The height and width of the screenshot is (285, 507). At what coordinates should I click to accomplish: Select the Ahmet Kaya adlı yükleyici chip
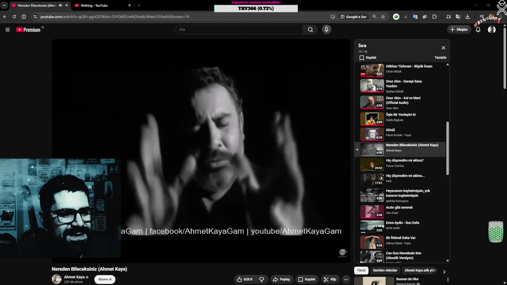click(420, 270)
